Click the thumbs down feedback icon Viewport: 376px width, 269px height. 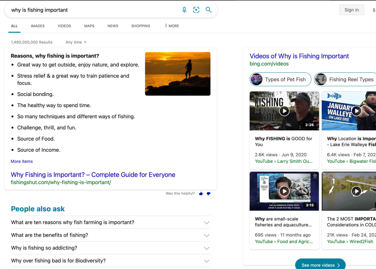[x=208, y=193]
